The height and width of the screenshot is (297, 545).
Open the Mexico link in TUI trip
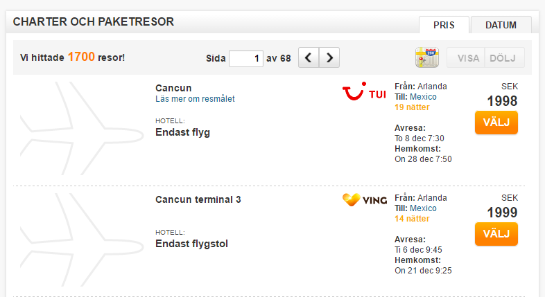tap(423, 97)
